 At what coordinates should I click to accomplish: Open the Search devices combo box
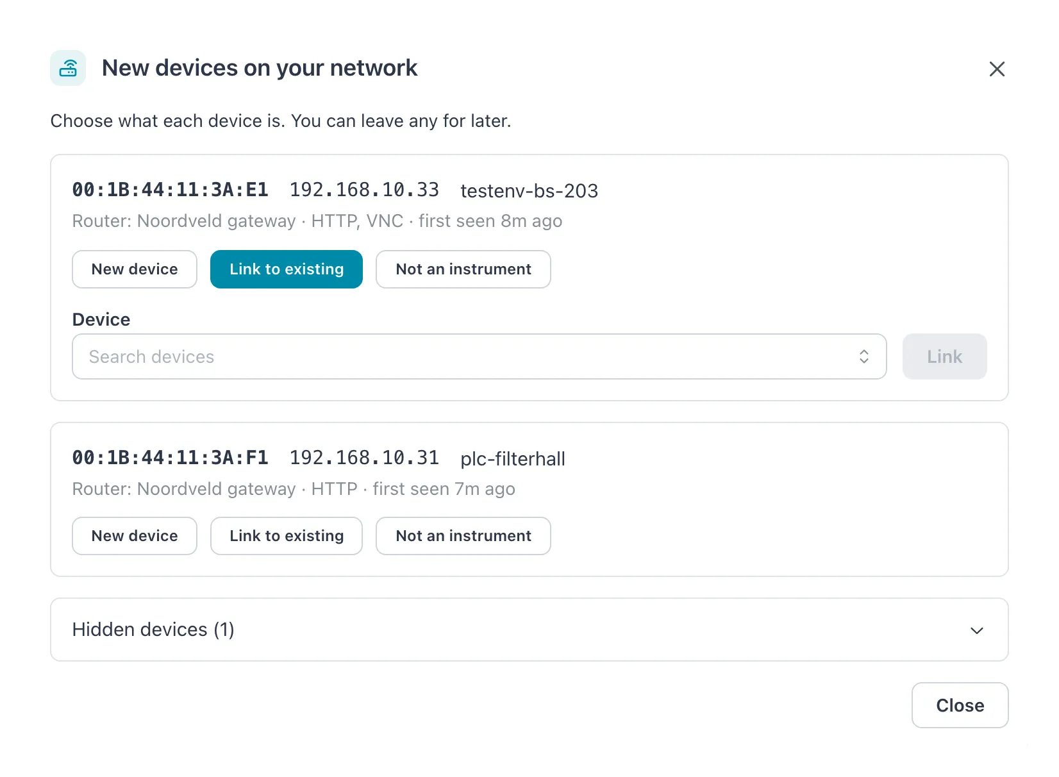point(479,356)
